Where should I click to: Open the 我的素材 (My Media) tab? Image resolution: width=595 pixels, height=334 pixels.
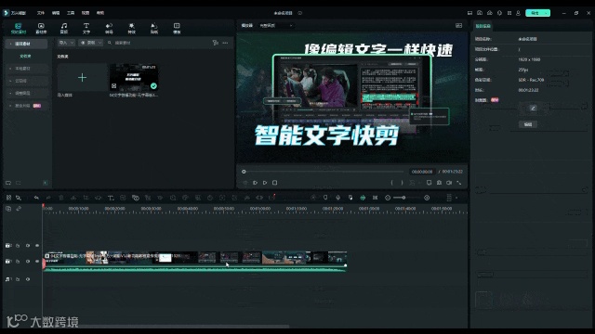(19, 28)
